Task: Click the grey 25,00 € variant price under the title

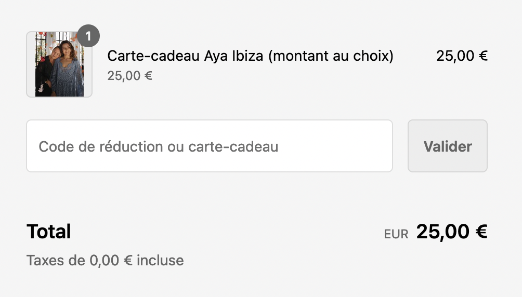Action: tap(129, 76)
